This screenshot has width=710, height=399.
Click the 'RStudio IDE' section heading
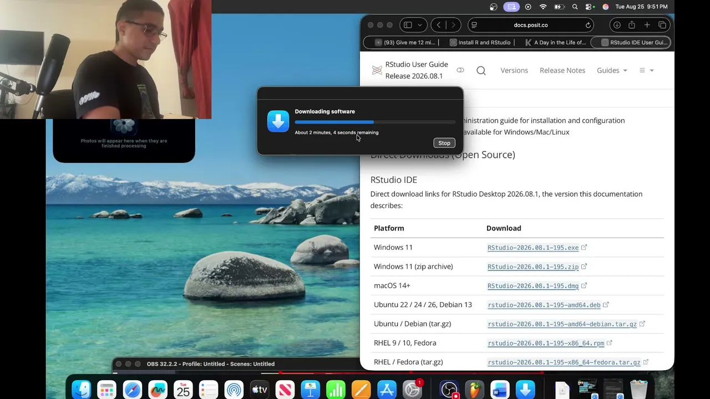394,180
